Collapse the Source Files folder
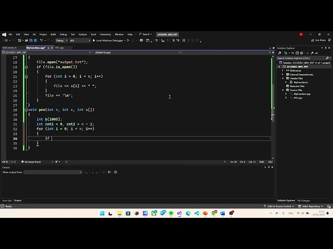Image resolution: width=333 pixels, height=249 pixels. 283,90
